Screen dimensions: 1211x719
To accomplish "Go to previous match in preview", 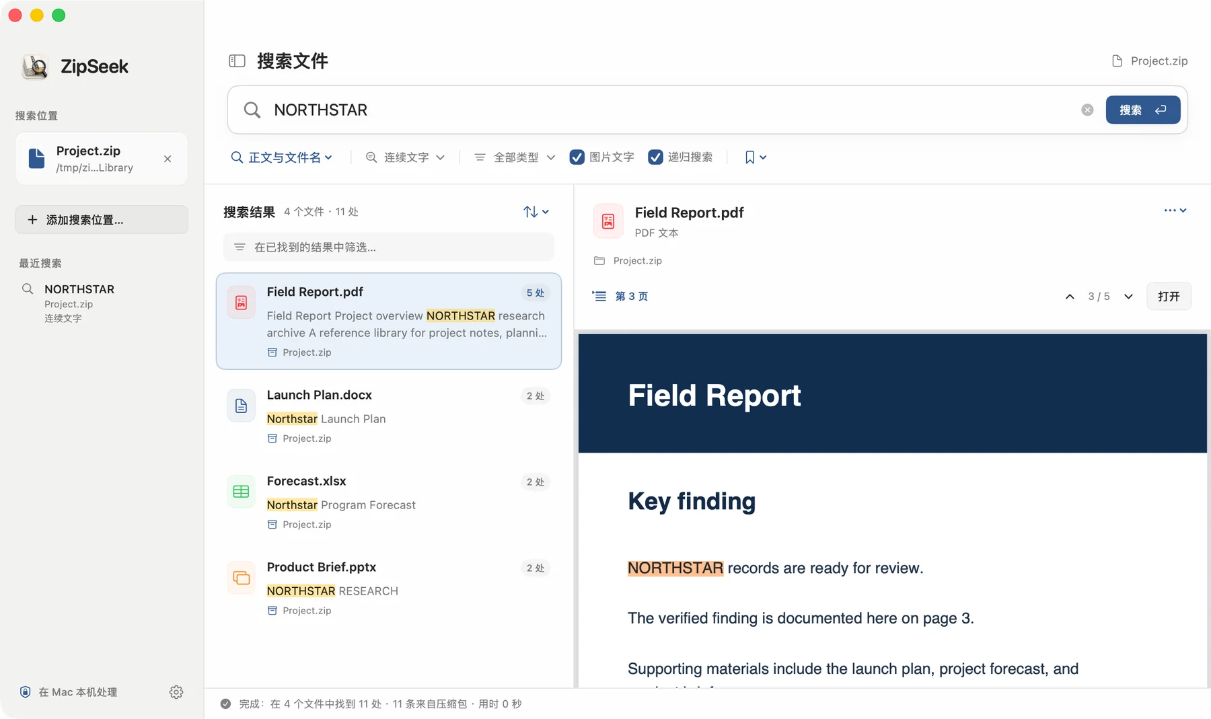I will click(1070, 297).
